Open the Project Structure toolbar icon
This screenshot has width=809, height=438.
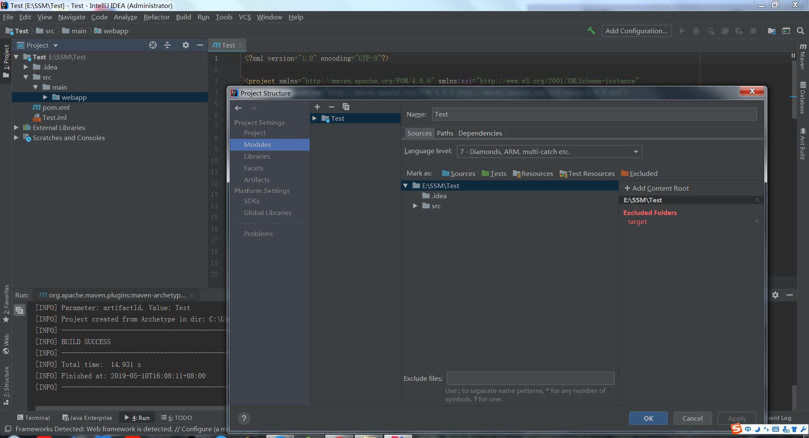pos(772,31)
